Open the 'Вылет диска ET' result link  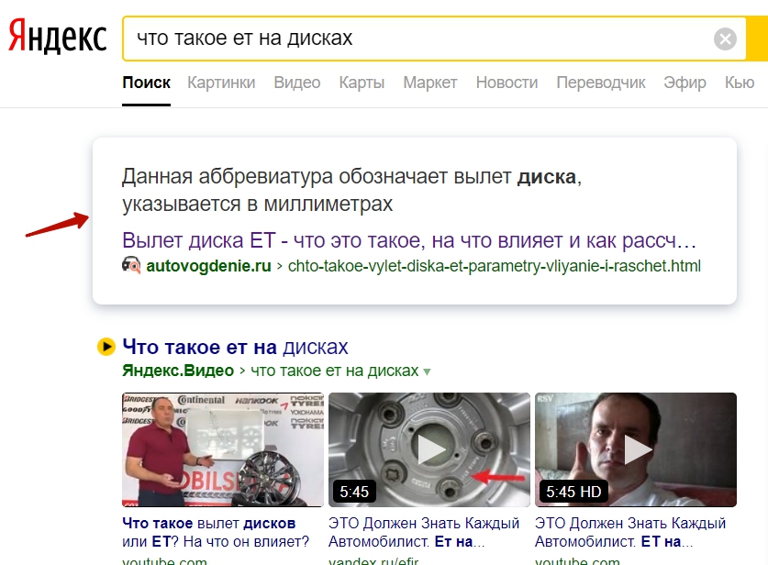click(409, 241)
